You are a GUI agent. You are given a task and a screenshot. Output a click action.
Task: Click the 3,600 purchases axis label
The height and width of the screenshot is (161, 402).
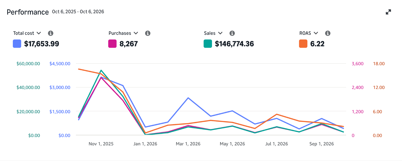(358, 64)
